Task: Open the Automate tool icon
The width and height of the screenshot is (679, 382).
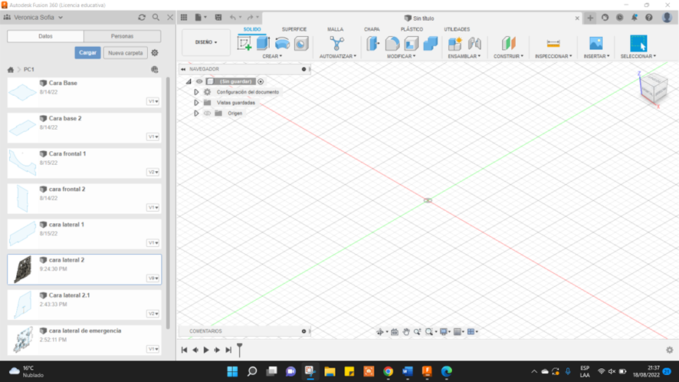Action: (337, 44)
